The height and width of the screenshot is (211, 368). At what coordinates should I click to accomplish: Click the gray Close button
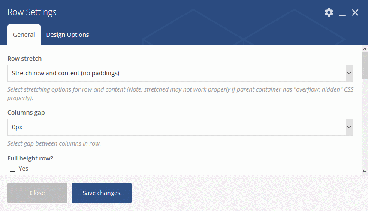(x=37, y=193)
